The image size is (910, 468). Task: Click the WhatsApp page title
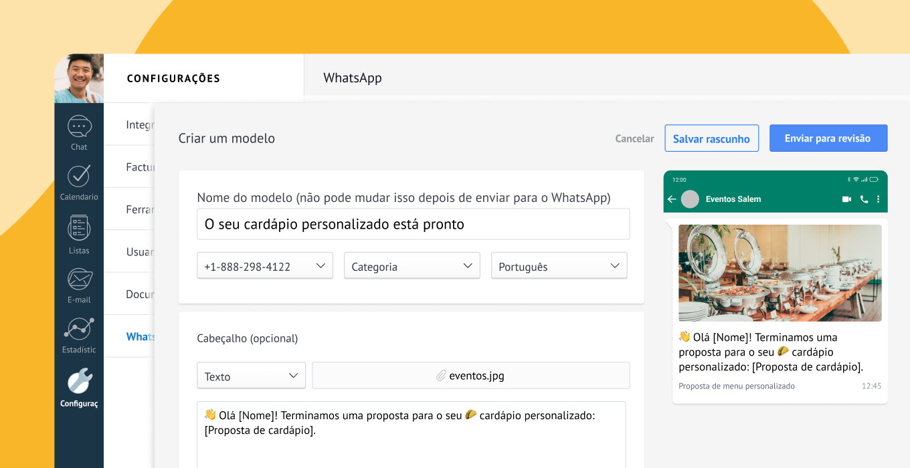tap(353, 78)
